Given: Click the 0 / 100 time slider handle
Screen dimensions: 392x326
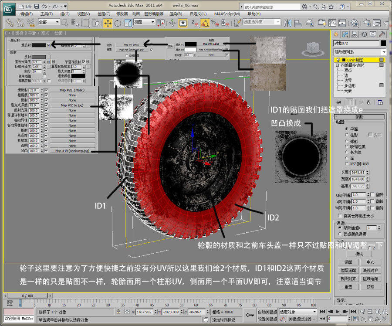Looking at the screenshot, I should (x=27, y=296).
